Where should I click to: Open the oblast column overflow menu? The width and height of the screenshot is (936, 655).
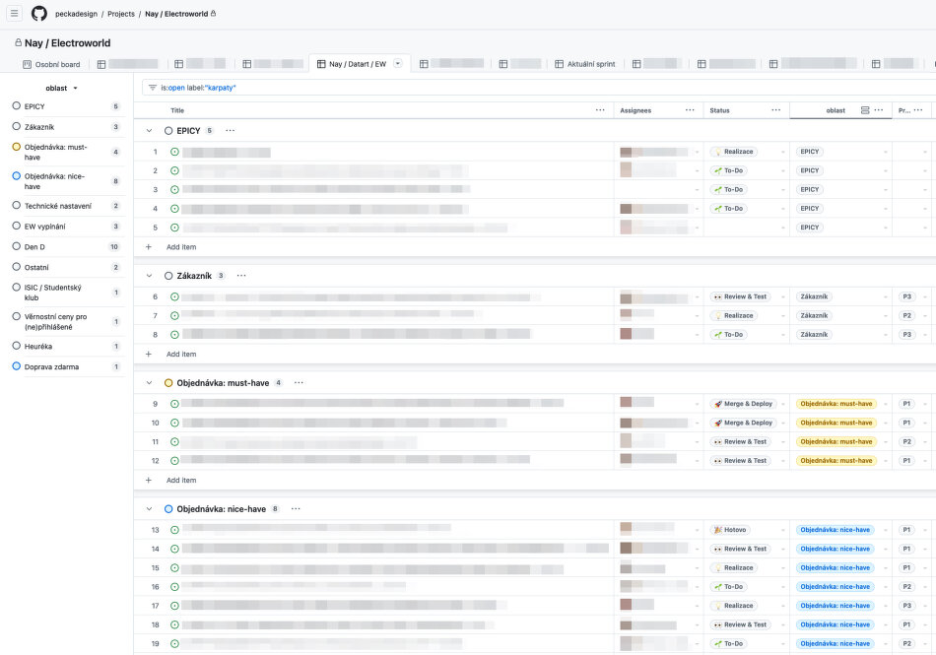pyautogui.click(x=877, y=110)
